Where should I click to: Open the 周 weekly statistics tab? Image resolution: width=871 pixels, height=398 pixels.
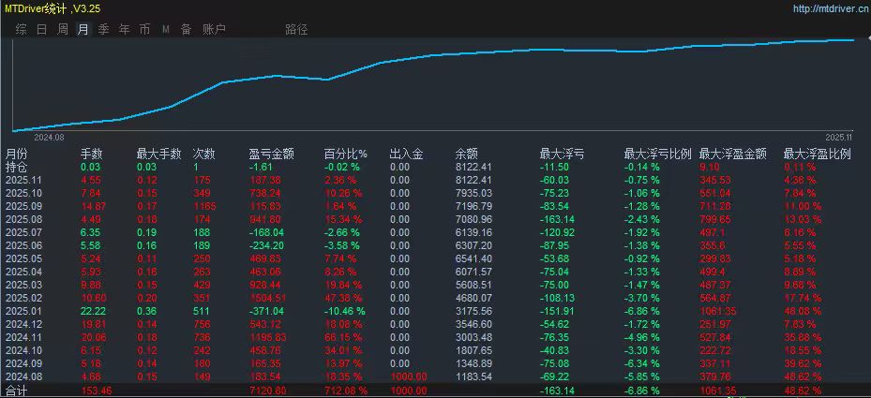pyautogui.click(x=63, y=29)
